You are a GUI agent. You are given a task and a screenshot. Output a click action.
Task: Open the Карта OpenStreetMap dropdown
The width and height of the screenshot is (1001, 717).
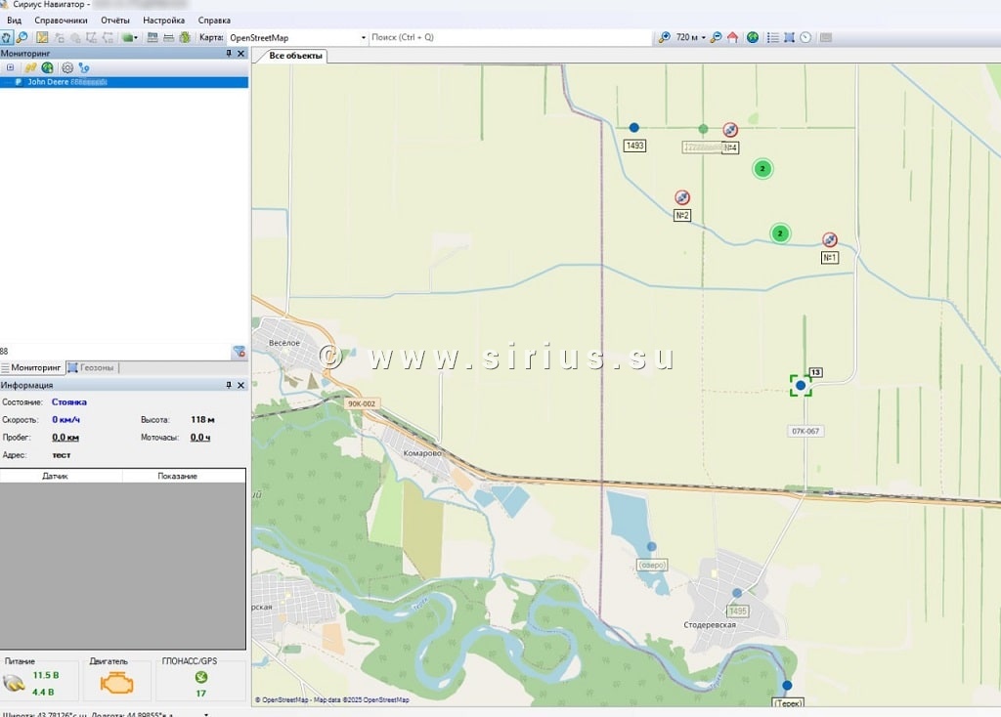[363, 37]
